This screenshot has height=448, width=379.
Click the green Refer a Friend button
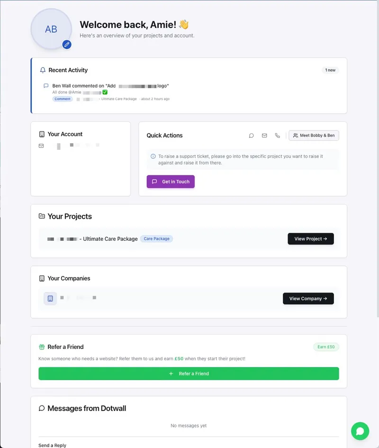189,374
